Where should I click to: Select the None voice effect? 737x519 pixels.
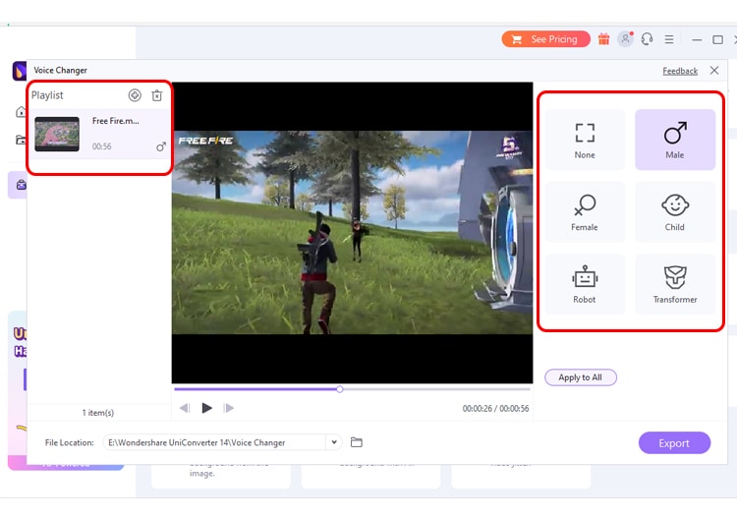[x=585, y=140]
